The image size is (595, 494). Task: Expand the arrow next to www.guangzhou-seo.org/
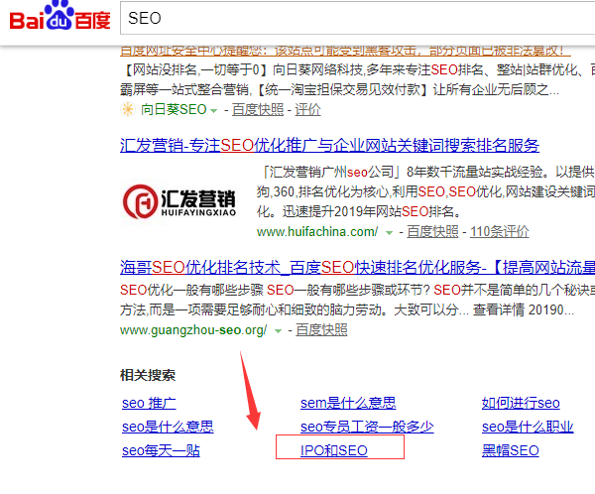(x=278, y=331)
